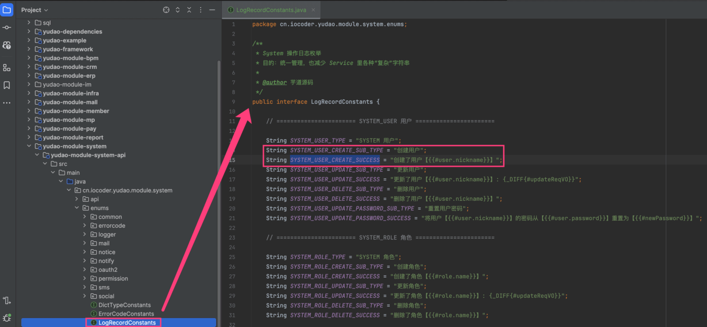Open the Debug tool window icon
The width and height of the screenshot is (707, 327).
(7, 318)
